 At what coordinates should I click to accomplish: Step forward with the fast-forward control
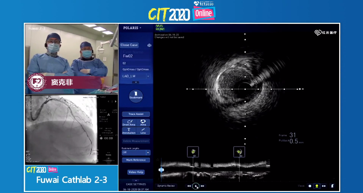coord(203,186)
